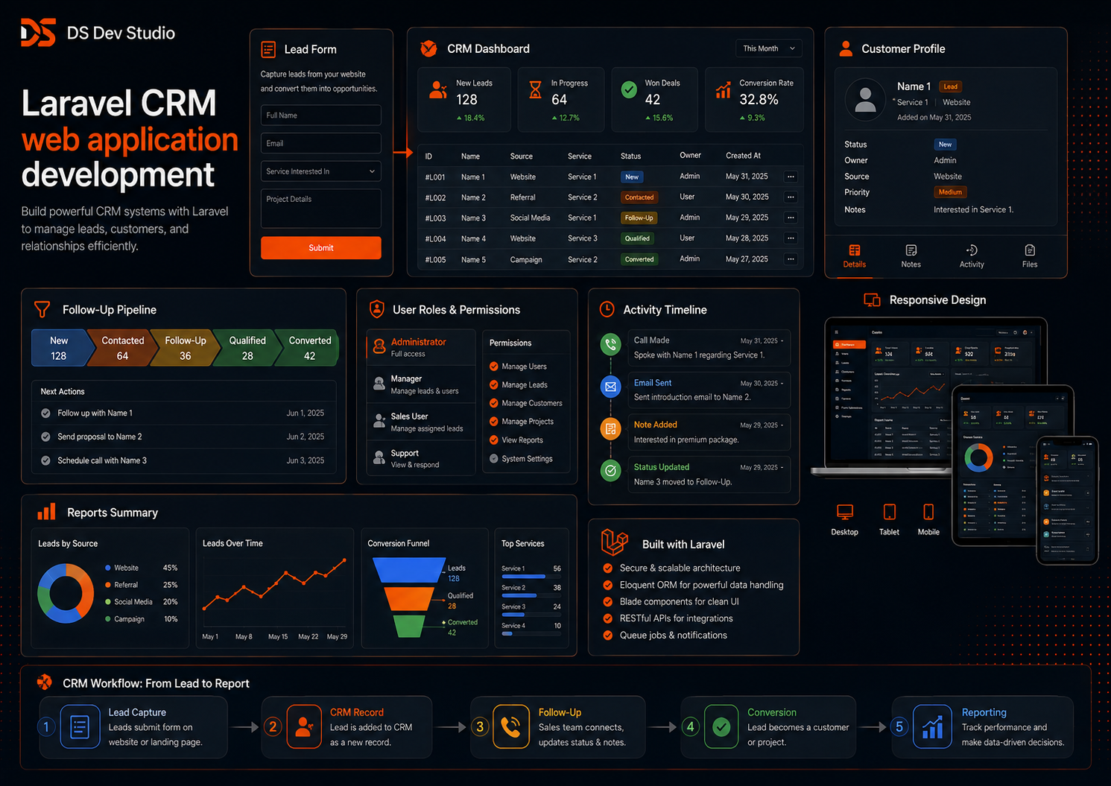This screenshot has height=786, width=1111.
Task: Click the New Leads person icon
Action: point(438,90)
